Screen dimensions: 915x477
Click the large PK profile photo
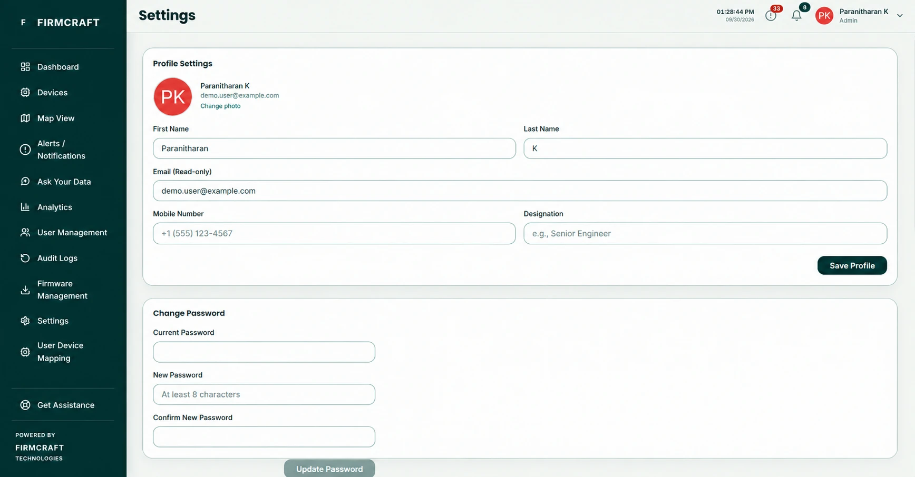(173, 96)
